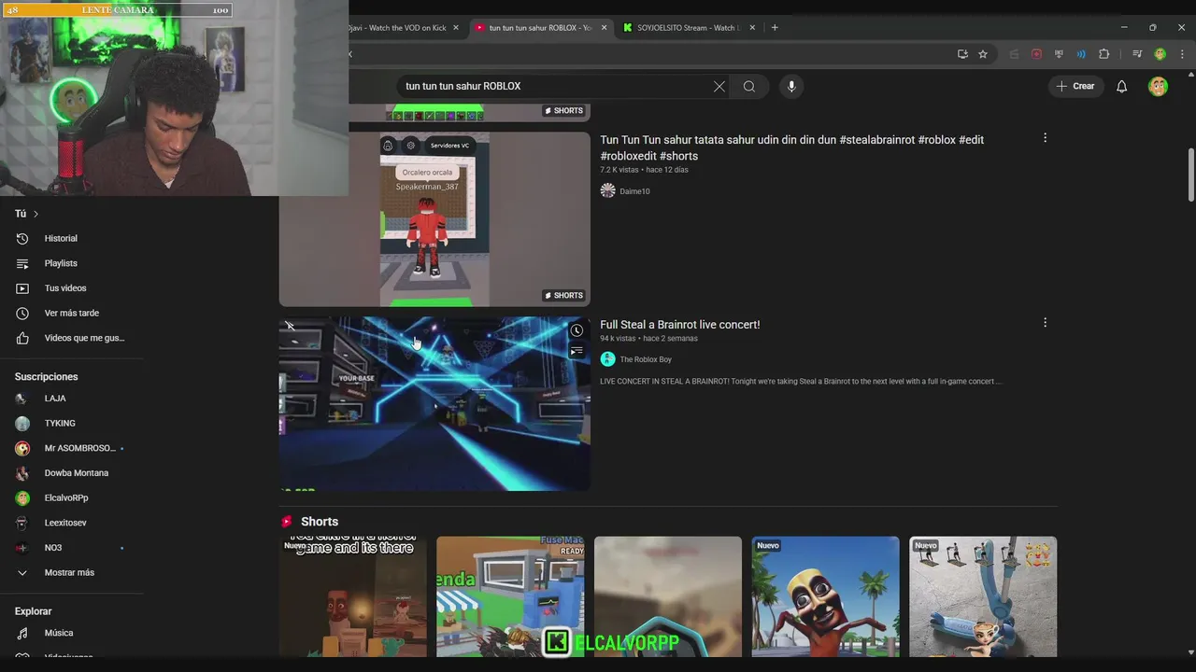The width and height of the screenshot is (1196, 672).
Task: Open the live concert video thumbnail
Action: pos(434,403)
